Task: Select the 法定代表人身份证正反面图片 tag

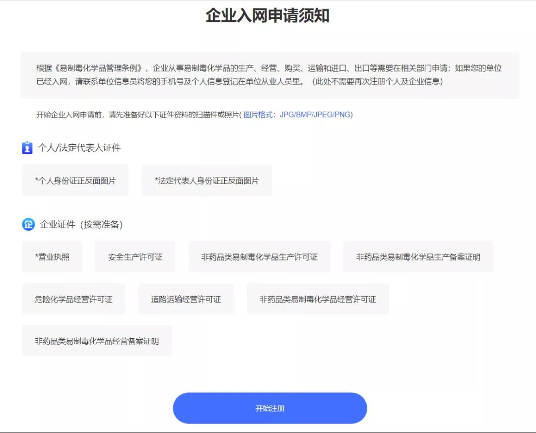Action: point(206,181)
